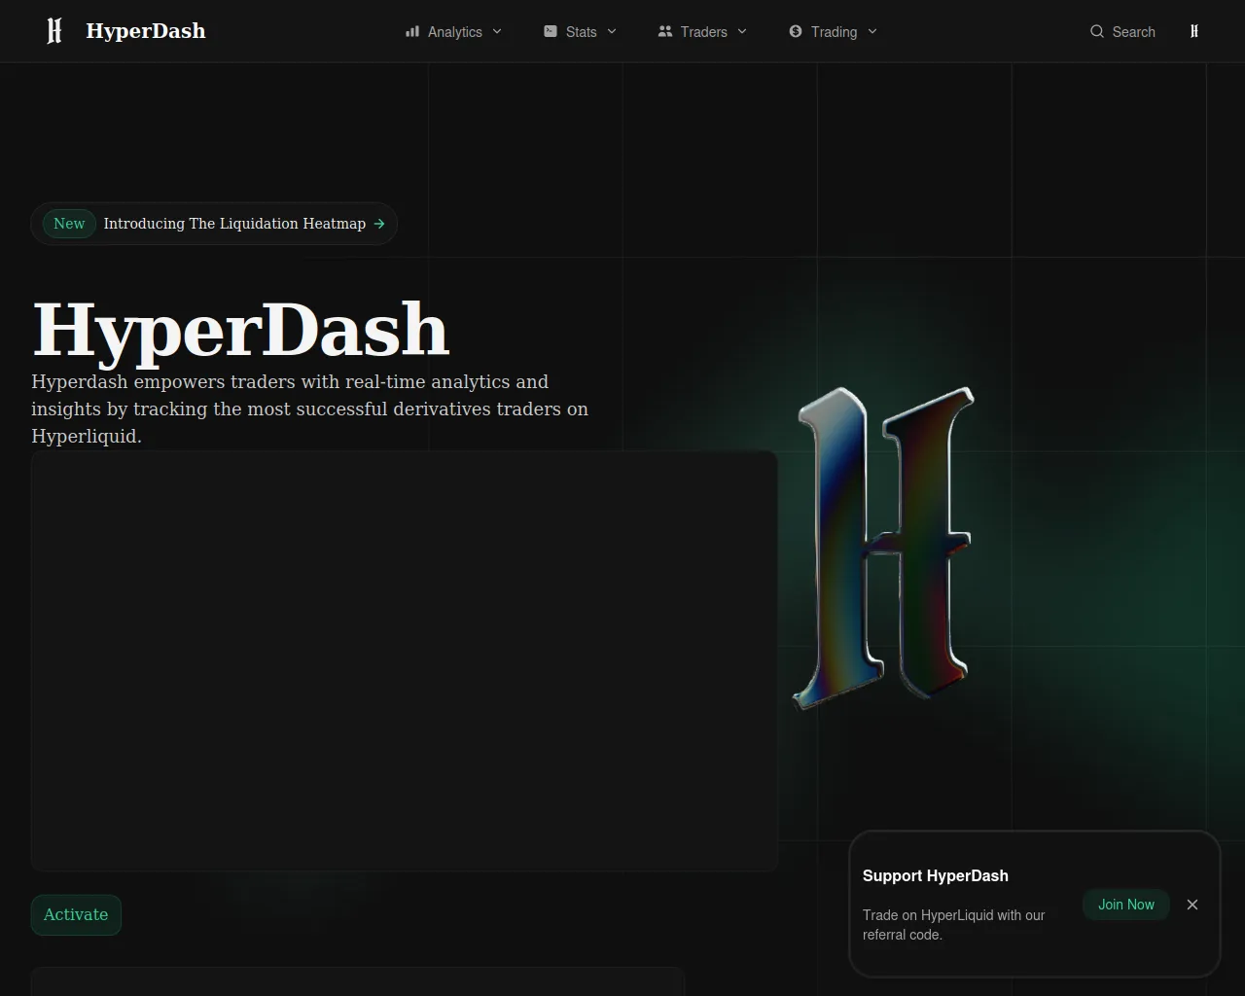Click the Hyperdash empowers traders description text

tap(309, 409)
